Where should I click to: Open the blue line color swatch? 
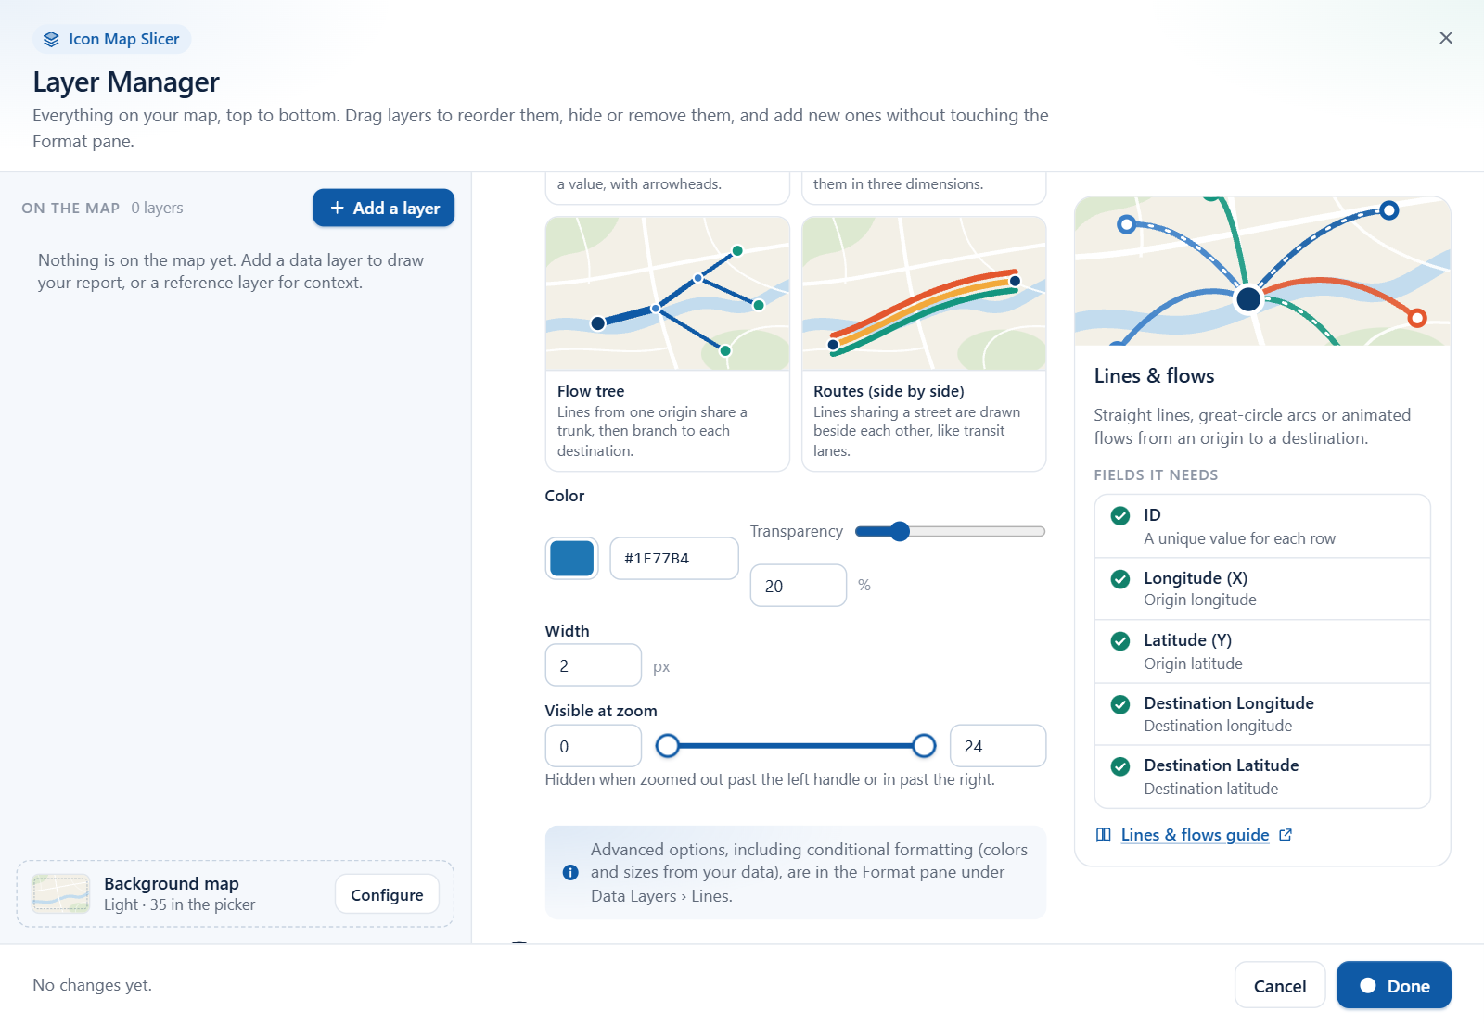(x=572, y=559)
